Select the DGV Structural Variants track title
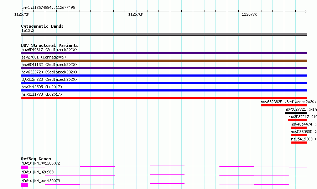 (x=50, y=45)
